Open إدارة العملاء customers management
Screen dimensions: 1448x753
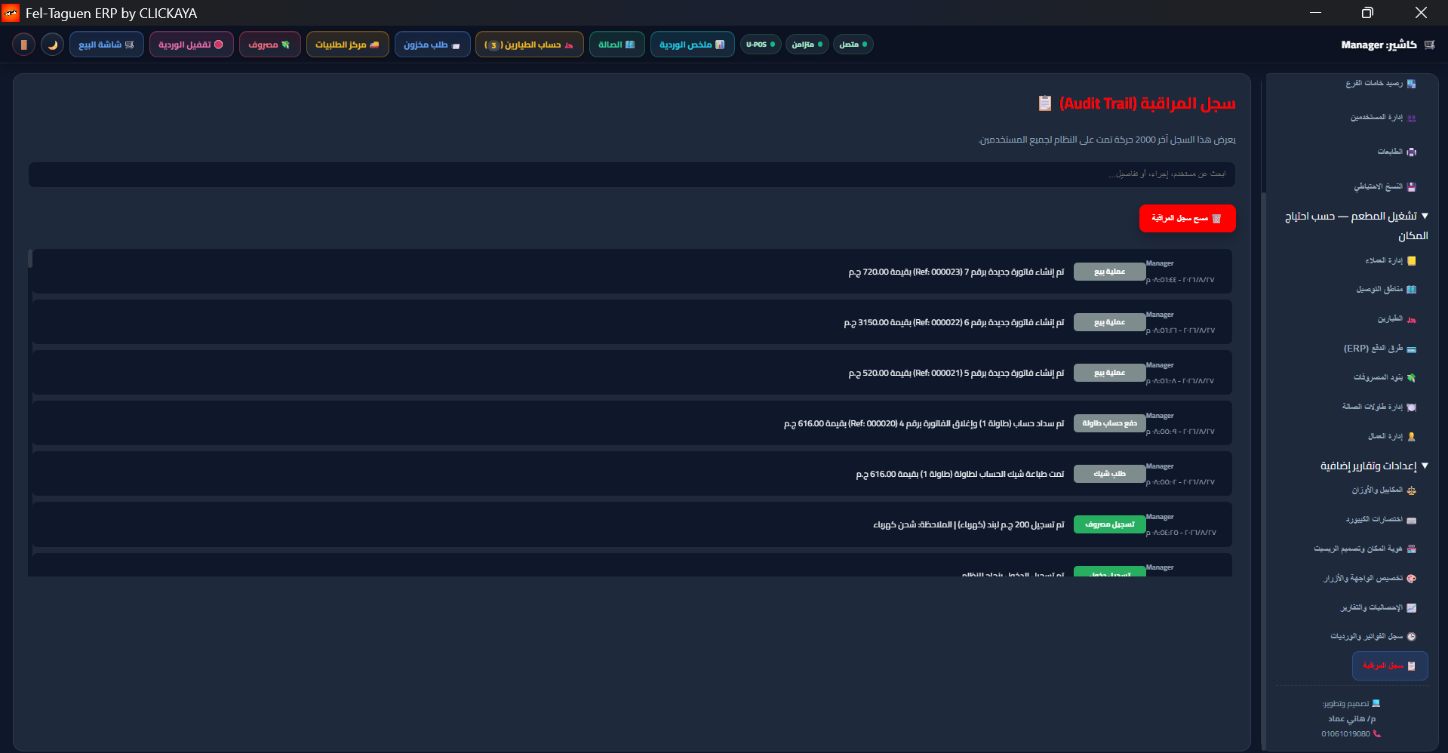pos(1390,261)
